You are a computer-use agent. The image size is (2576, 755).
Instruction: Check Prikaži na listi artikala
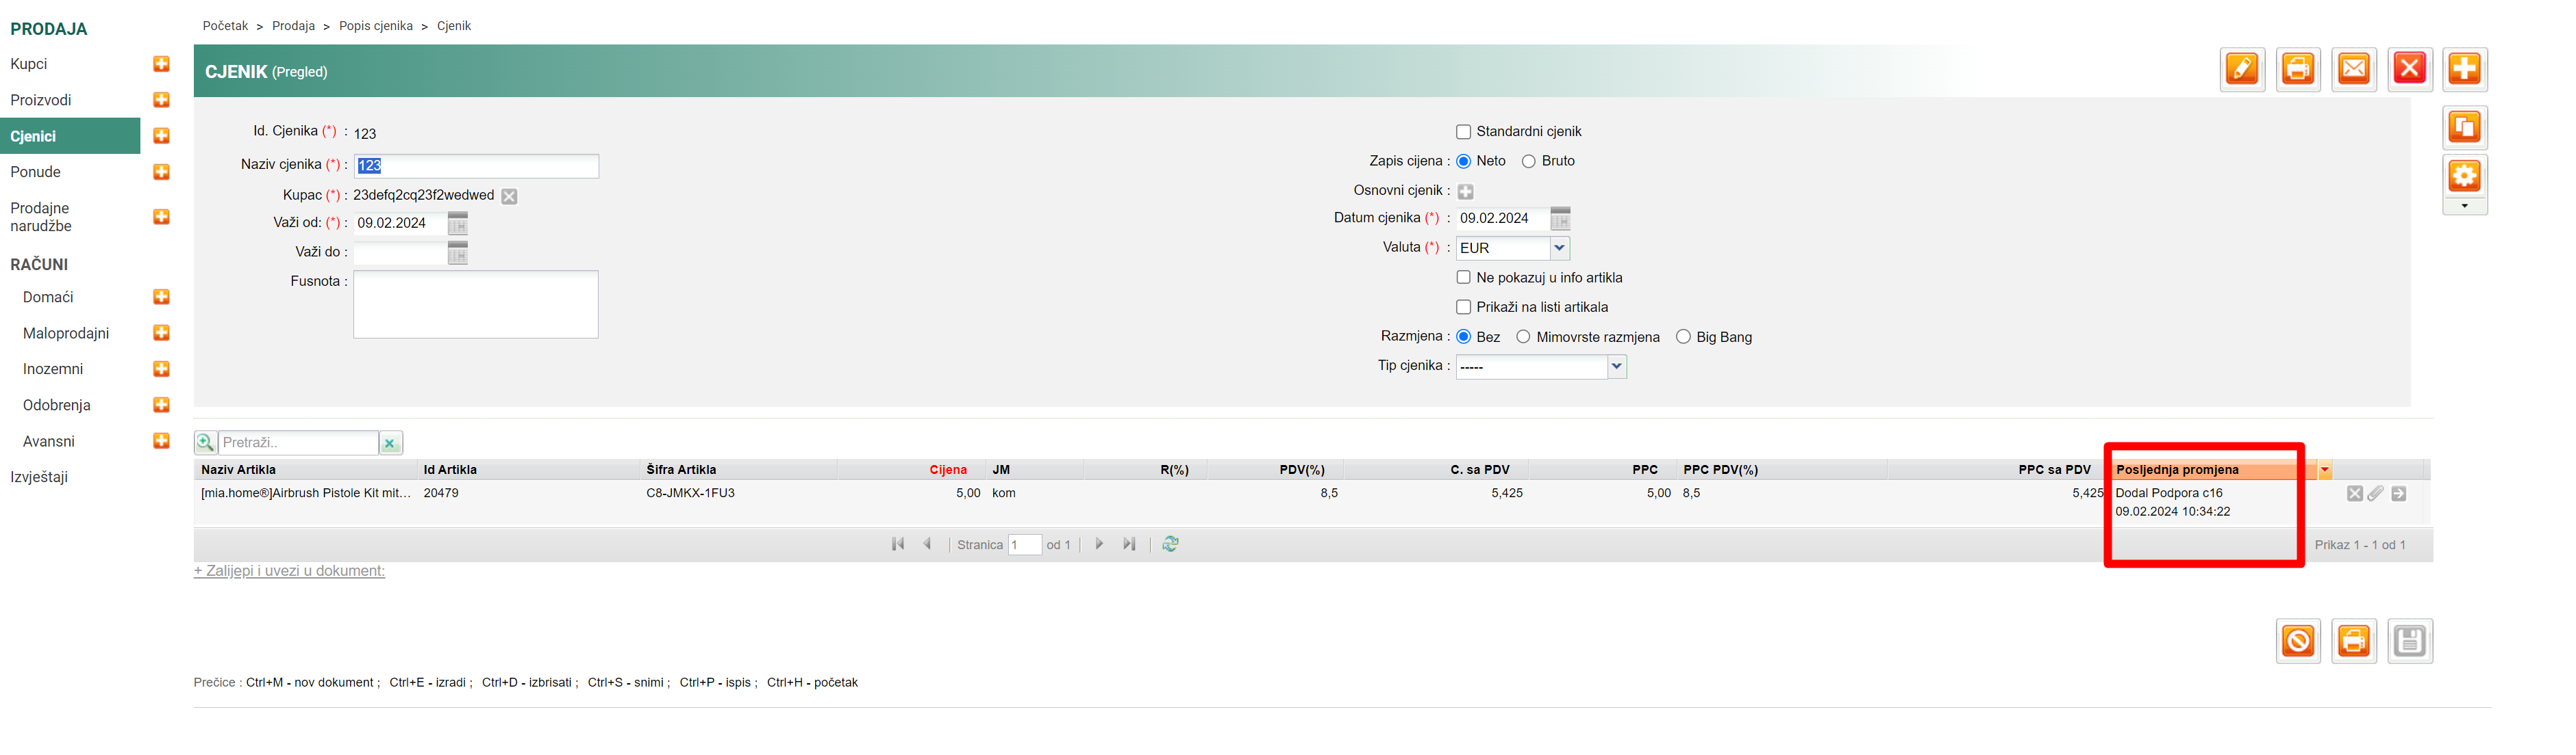1463,308
